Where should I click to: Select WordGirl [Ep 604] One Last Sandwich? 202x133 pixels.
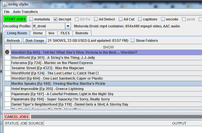coord(107,79)
